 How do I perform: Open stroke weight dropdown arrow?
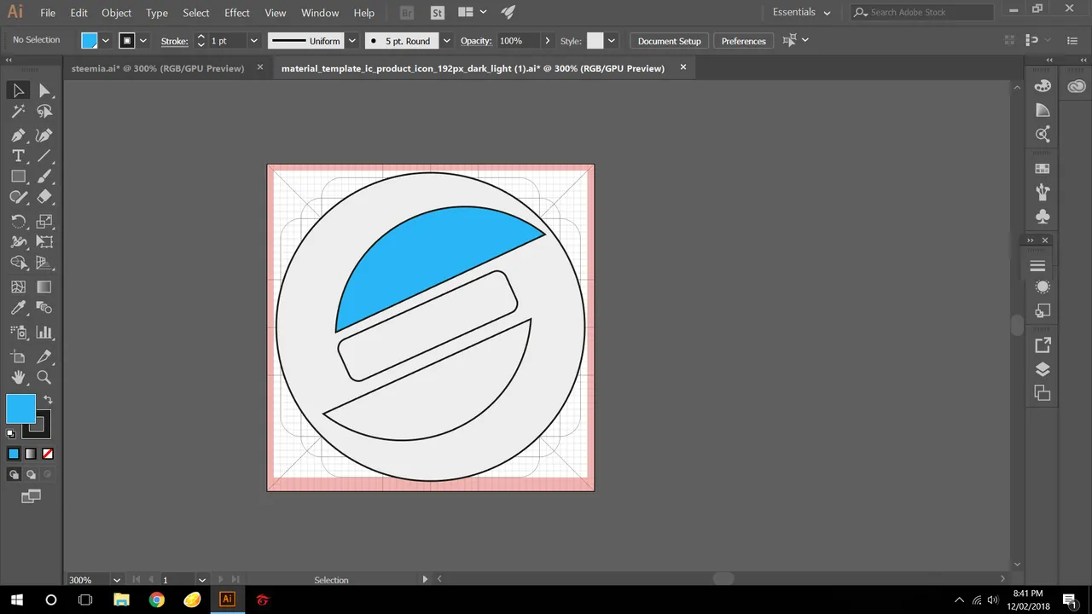(x=253, y=41)
